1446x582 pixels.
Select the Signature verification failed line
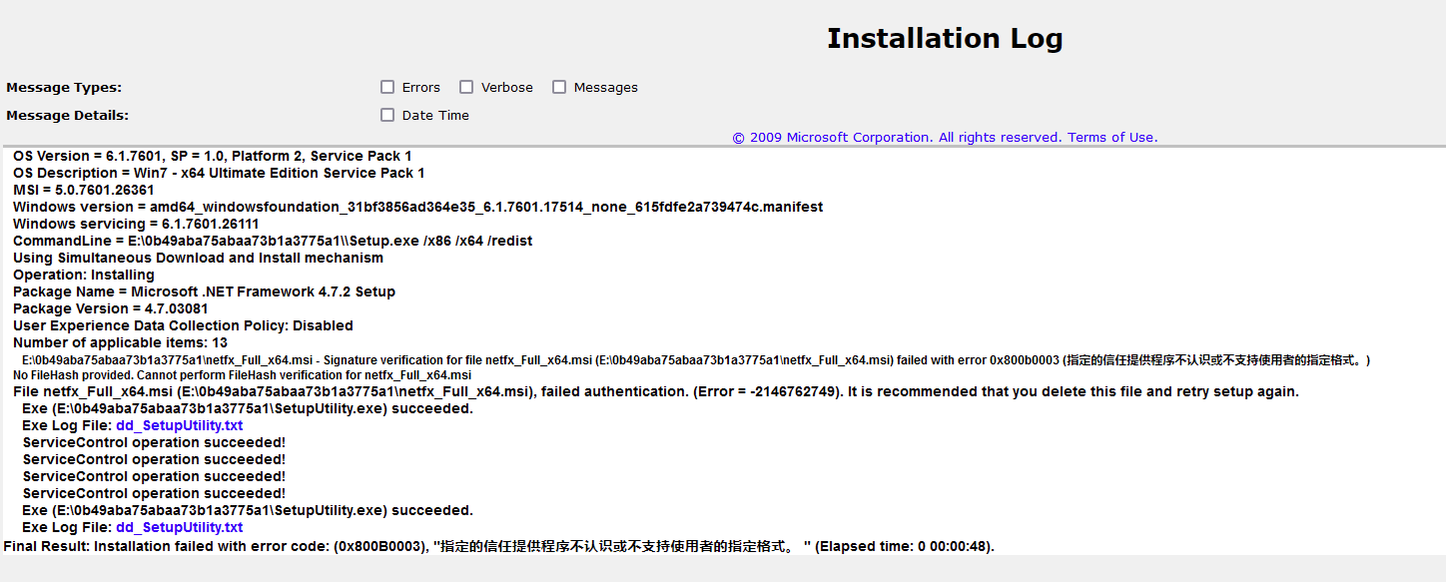[x=696, y=359]
